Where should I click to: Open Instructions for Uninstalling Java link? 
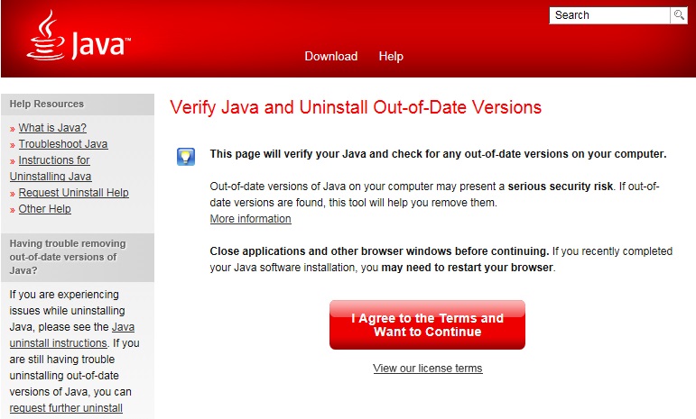(x=51, y=169)
